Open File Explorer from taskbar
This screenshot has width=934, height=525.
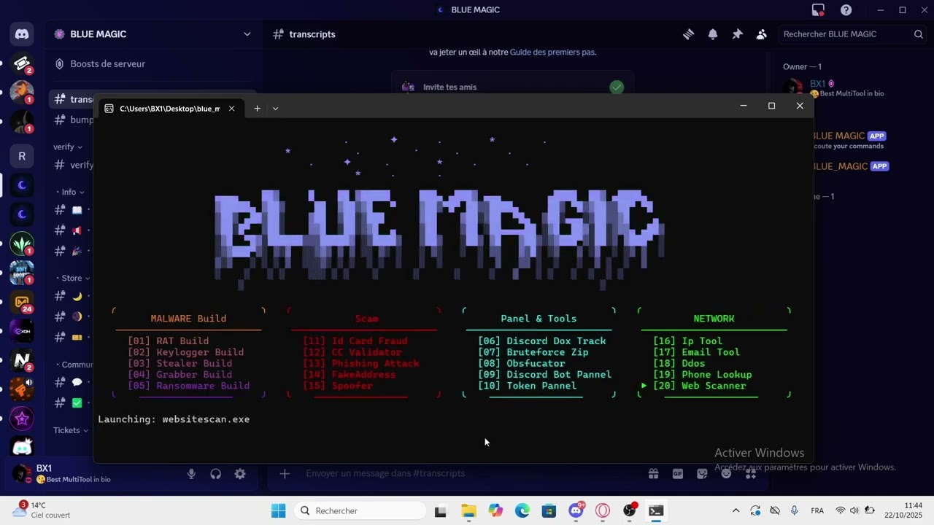coord(468,511)
